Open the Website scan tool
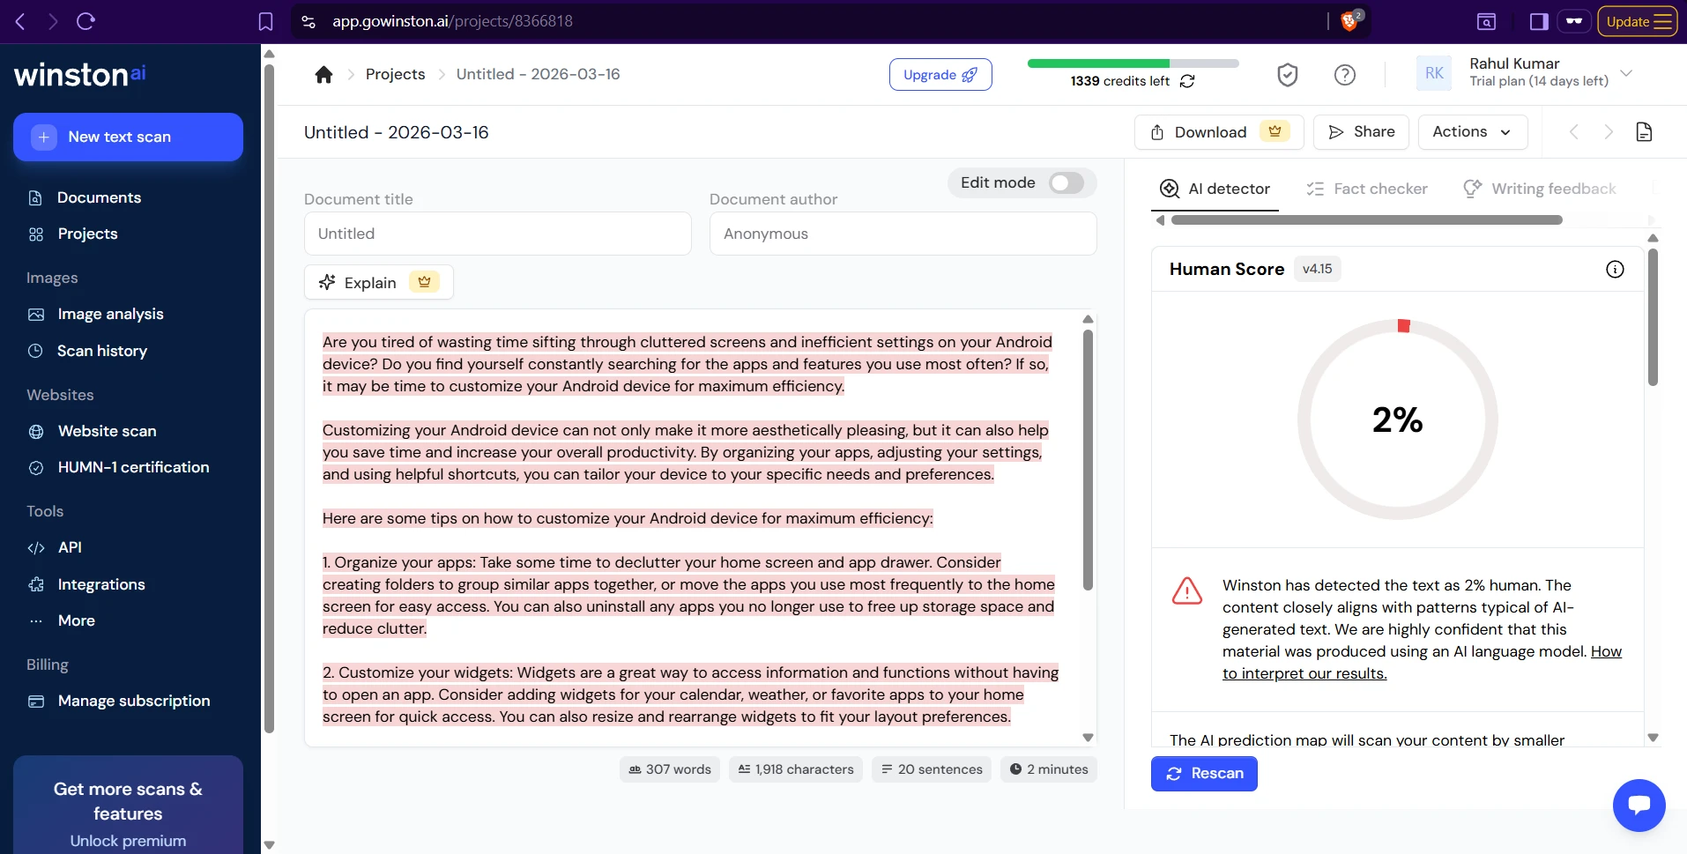The image size is (1687, 854). point(106,431)
